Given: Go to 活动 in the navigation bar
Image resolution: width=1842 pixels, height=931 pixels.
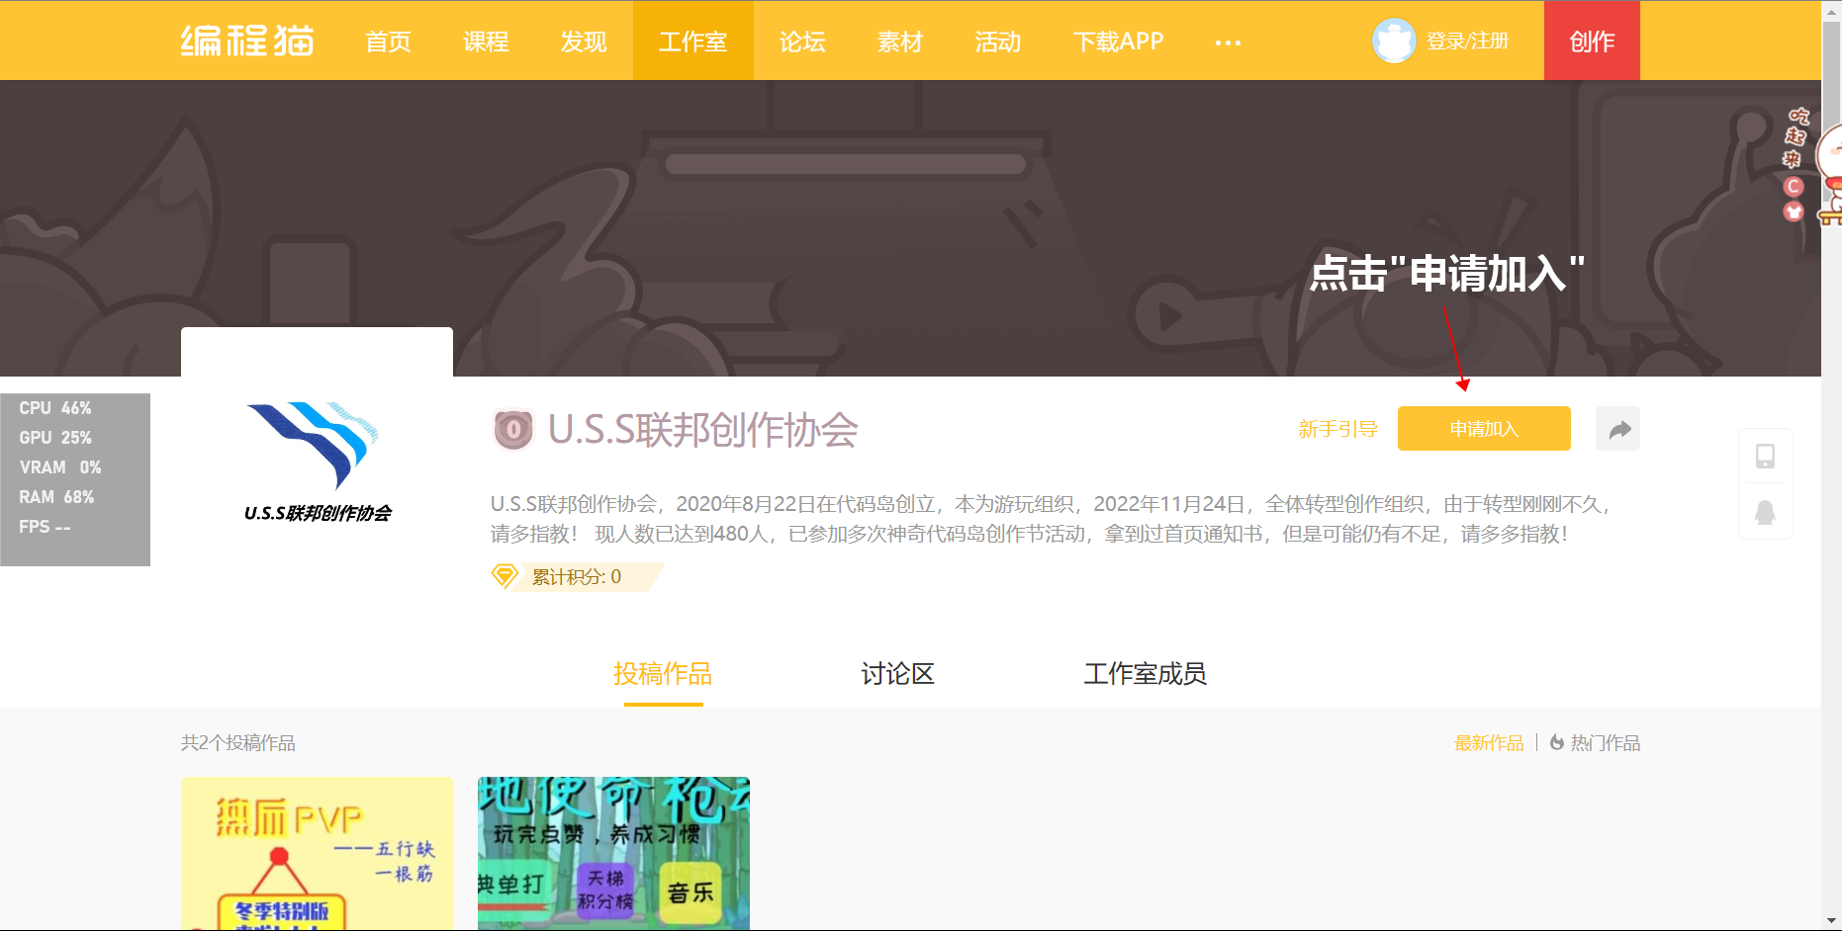Looking at the screenshot, I should click(x=998, y=42).
